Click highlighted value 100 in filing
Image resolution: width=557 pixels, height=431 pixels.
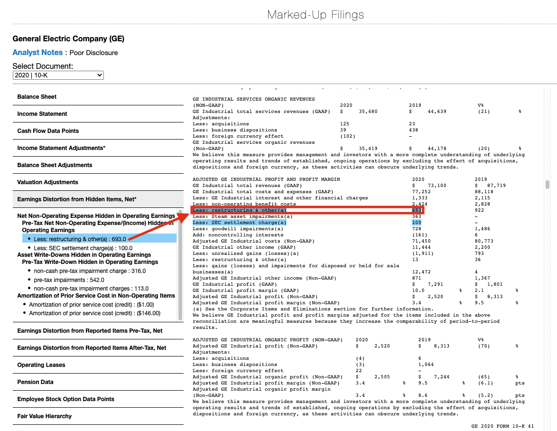click(x=417, y=223)
